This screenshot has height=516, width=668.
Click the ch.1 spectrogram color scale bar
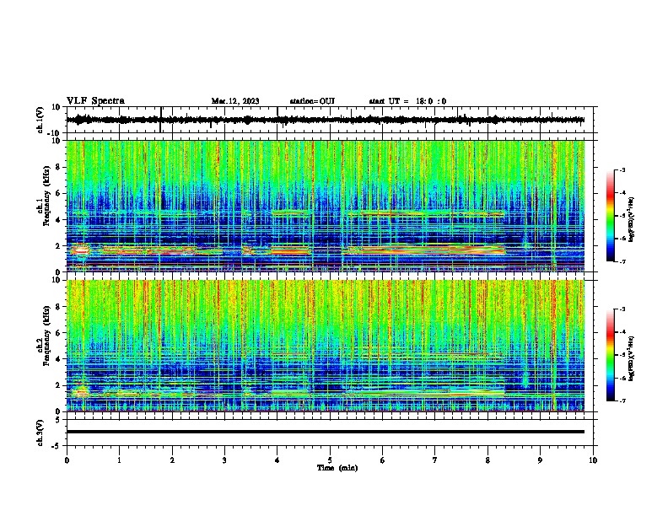coord(611,216)
